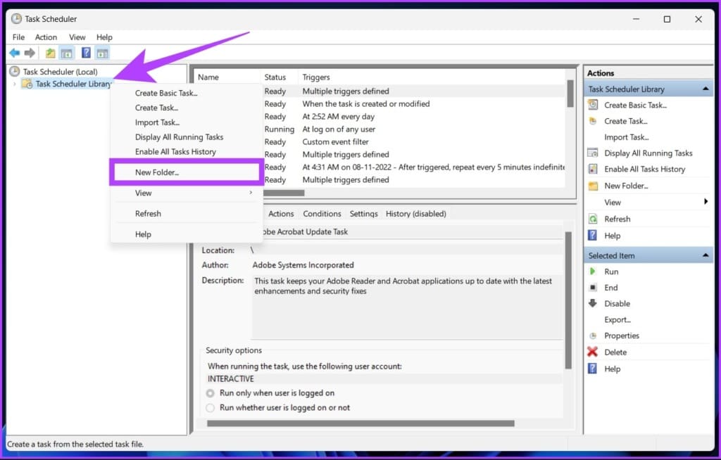This screenshot has width=721, height=460.
Task: Click the Back arrow toolbar icon
Action: 15,53
